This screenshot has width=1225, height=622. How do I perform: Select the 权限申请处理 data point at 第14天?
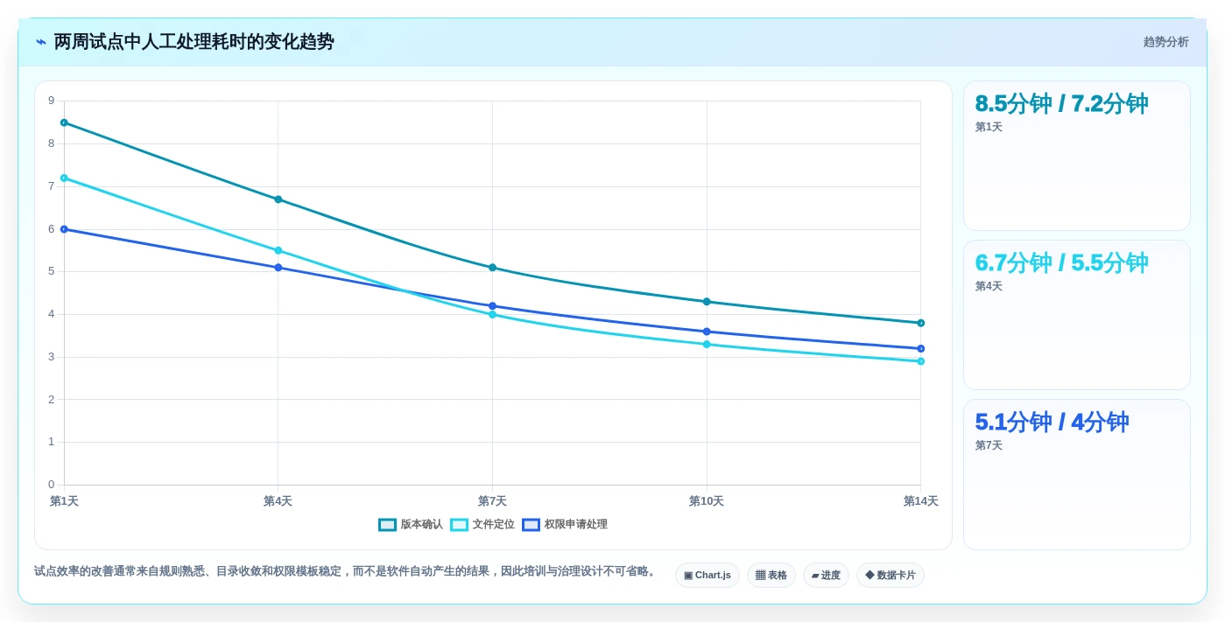920,348
